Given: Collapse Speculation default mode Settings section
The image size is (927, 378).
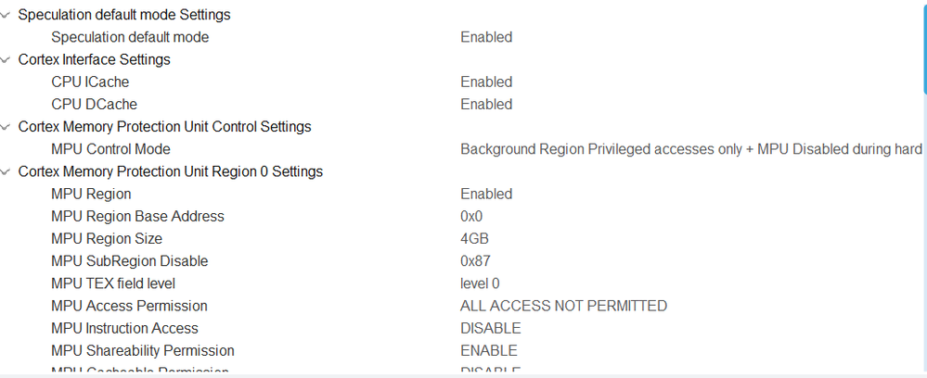Looking at the screenshot, I should [6, 15].
